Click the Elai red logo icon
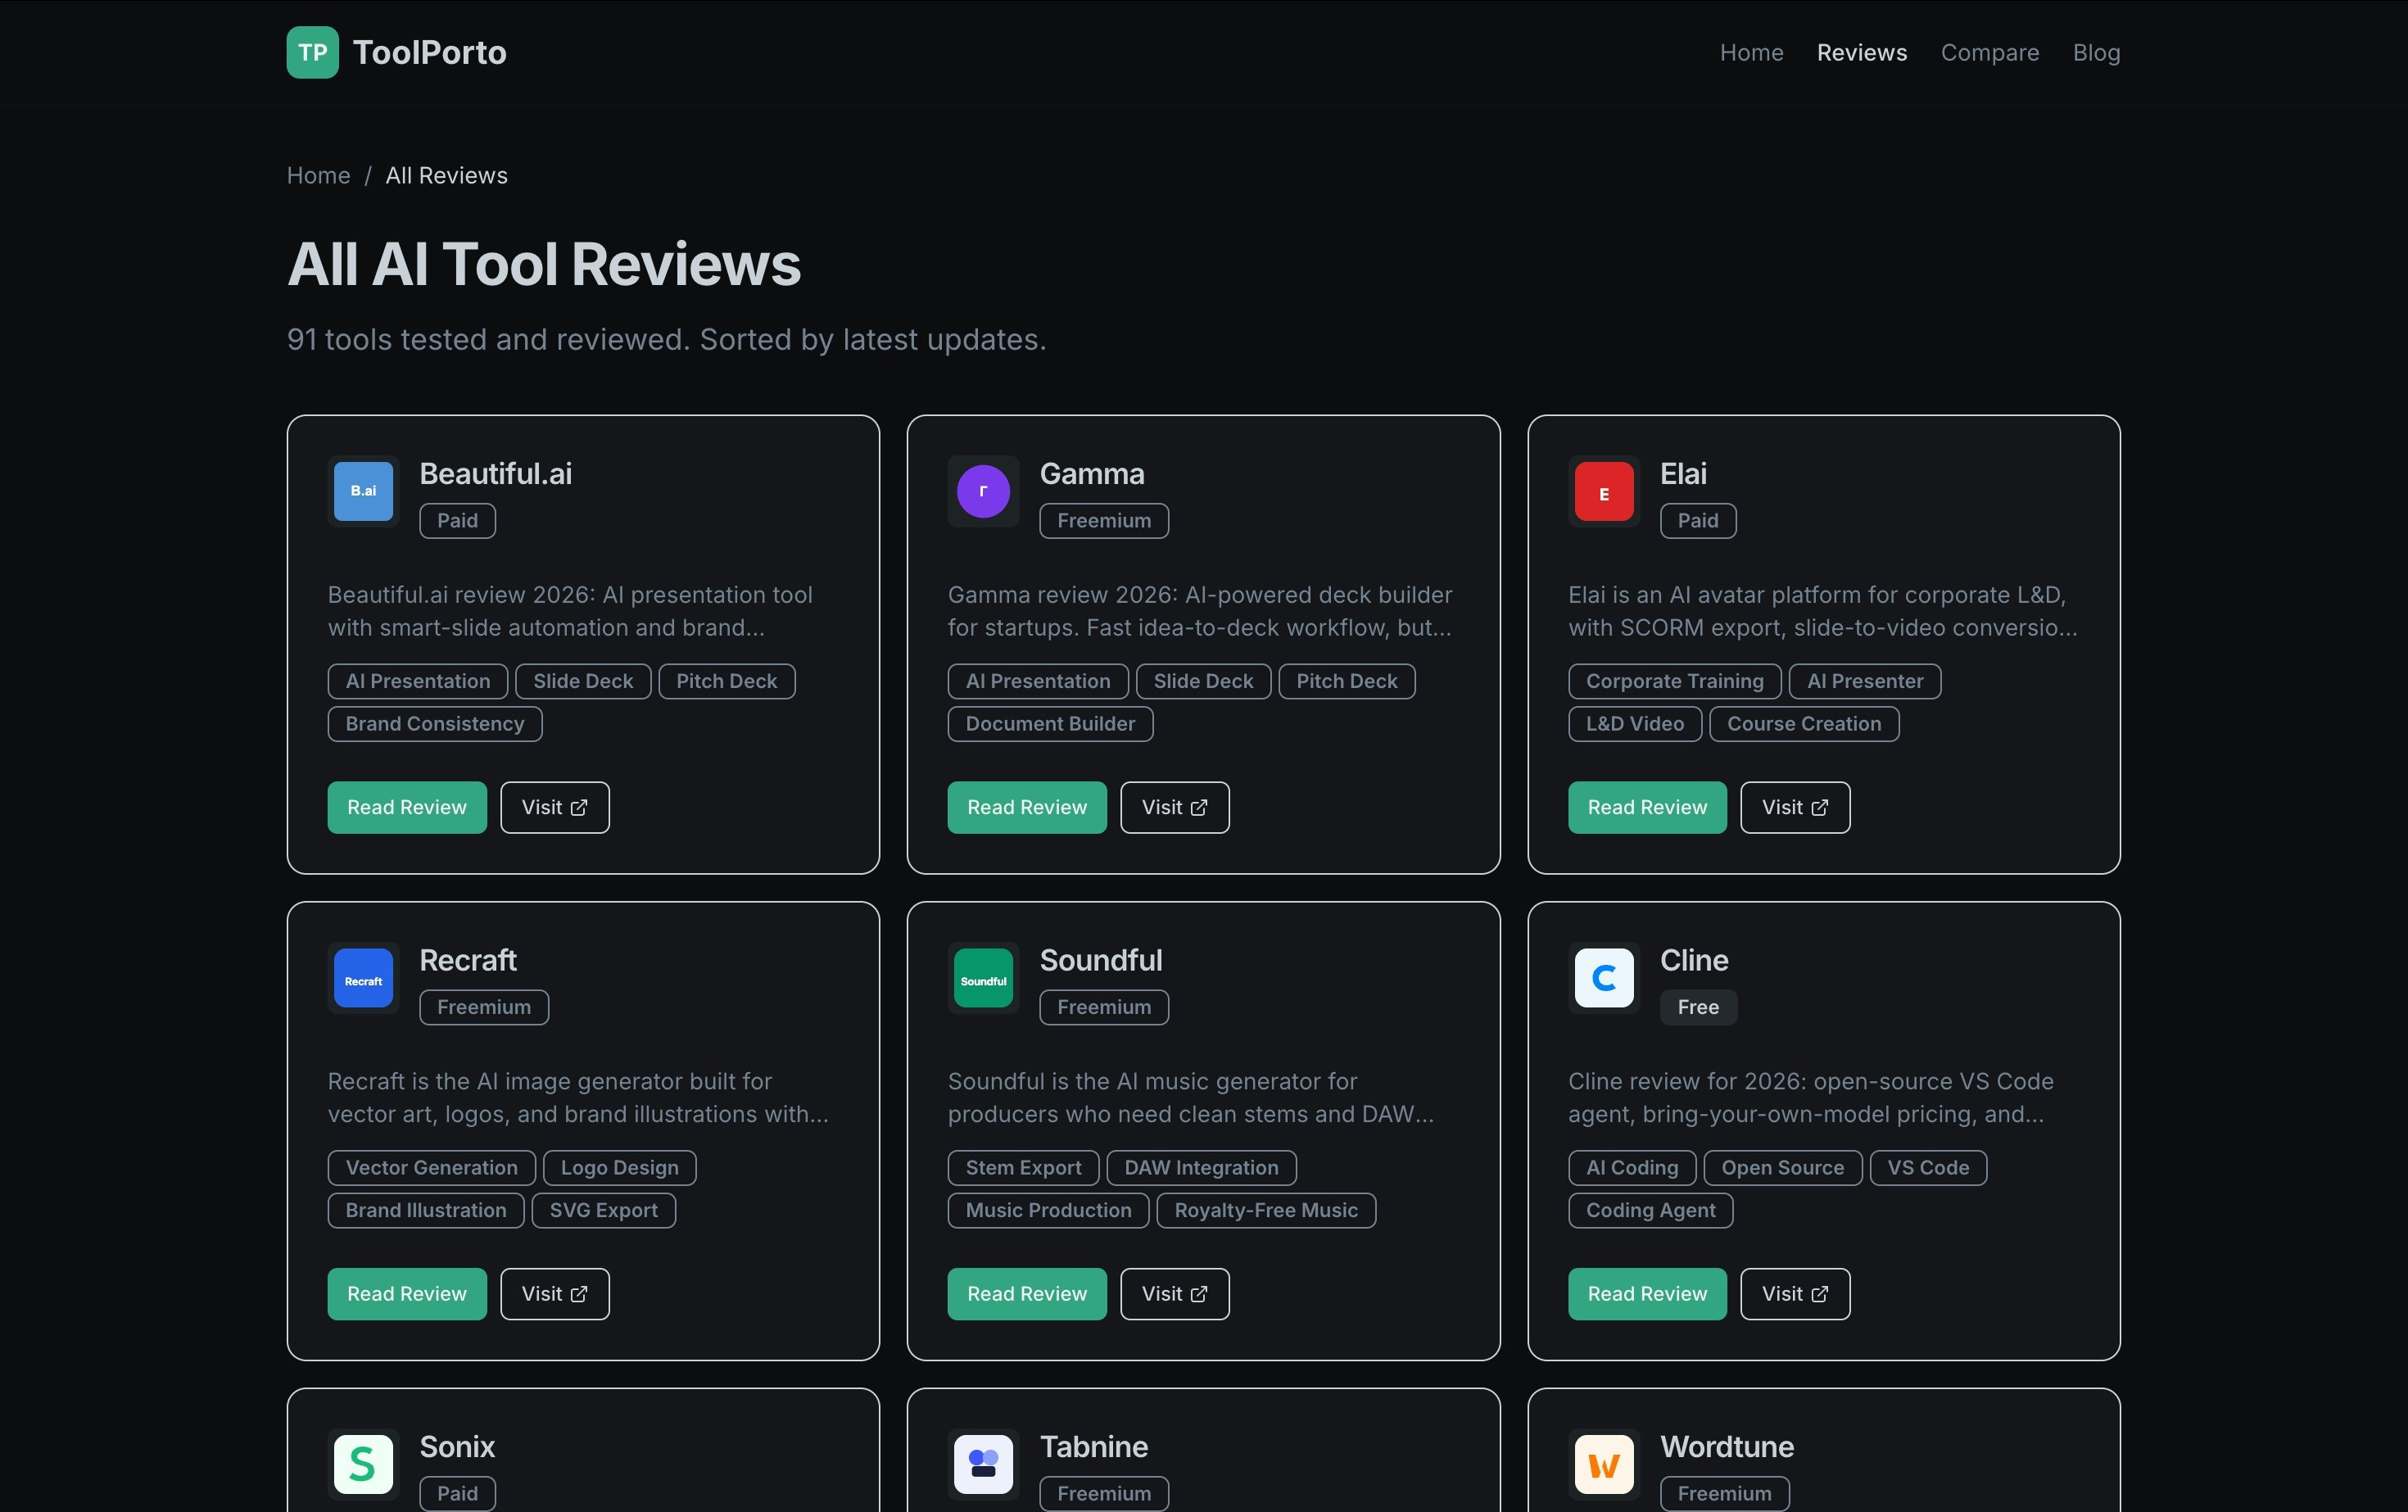The width and height of the screenshot is (2408, 1512). (1604, 491)
